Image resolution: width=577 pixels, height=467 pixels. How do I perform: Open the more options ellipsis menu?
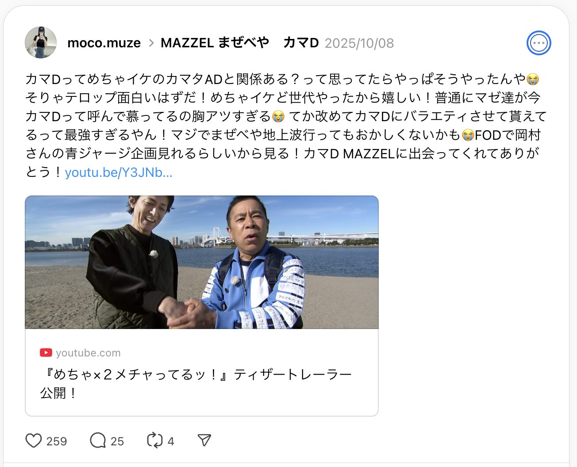click(x=539, y=43)
